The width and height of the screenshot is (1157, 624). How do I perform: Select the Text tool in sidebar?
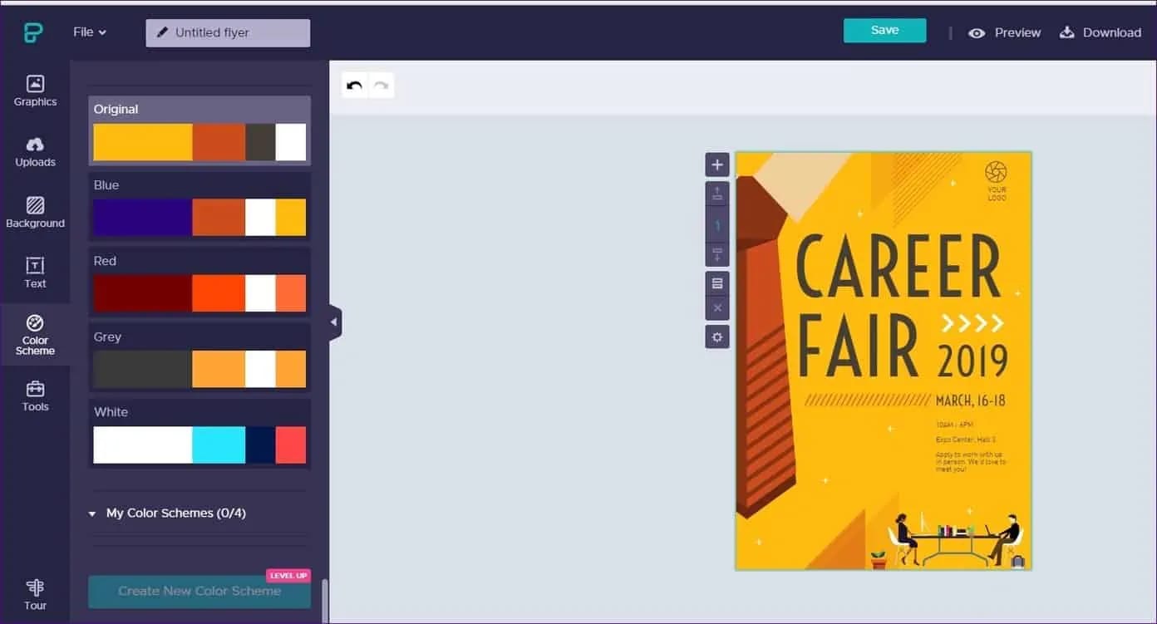(x=35, y=273)
